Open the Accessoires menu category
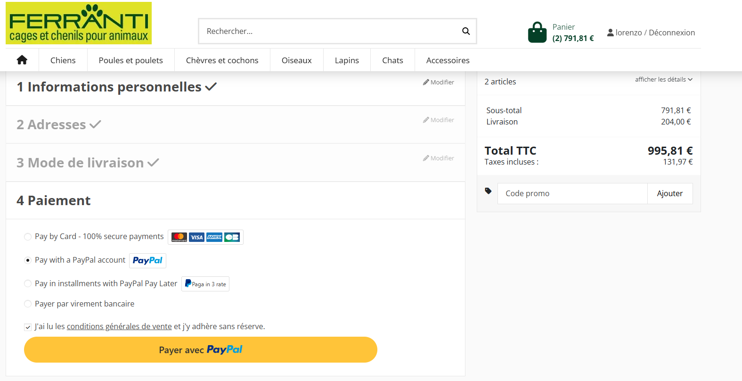Image resolution: width=742 pixels, height=381 pixels. pyautogui.click(x=448, y=60)
